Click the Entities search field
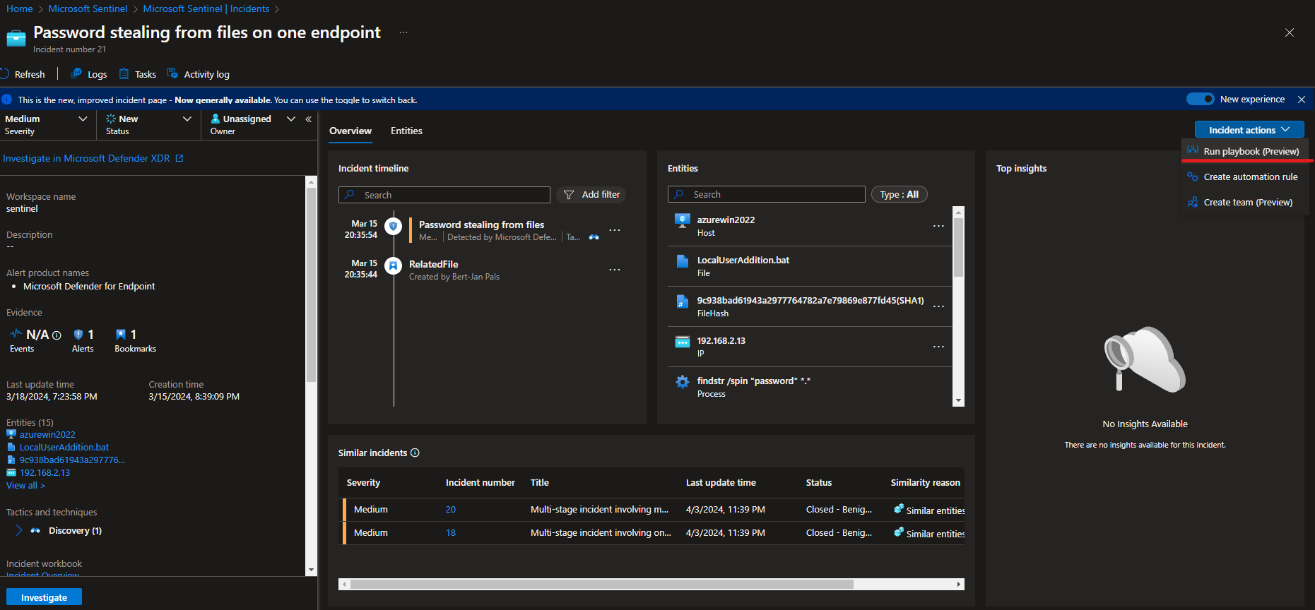The width and height of the screenshot is (1315, 610). coord(767,194)
